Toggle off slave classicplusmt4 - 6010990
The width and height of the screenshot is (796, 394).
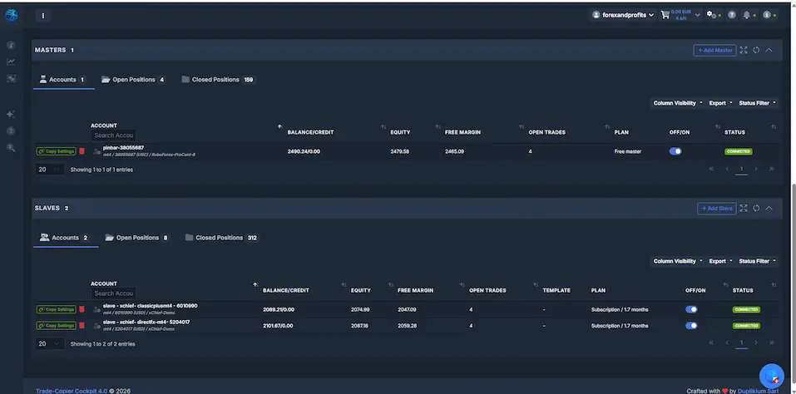coord(691,309)
